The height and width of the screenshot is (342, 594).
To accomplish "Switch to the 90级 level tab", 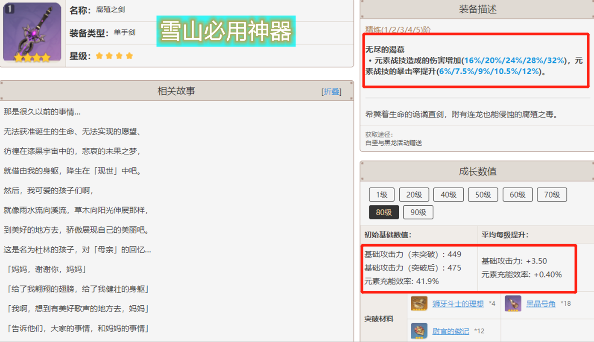I will pos(418,212).
